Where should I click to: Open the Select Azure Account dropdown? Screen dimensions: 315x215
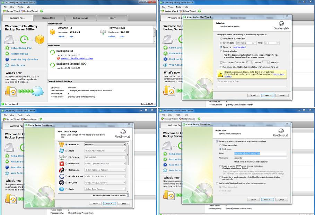(x=105, y=151)
